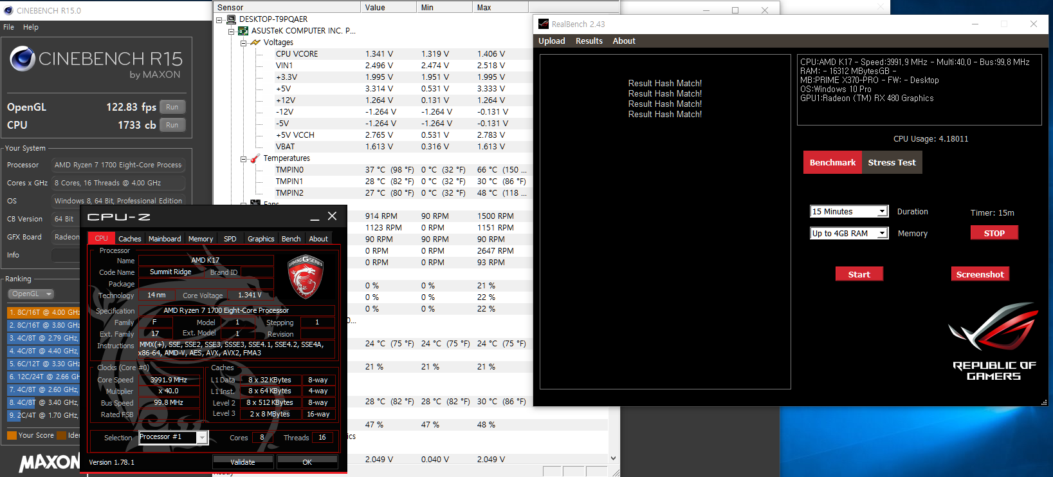Open the Processor #1 selection dropdown
The width and height of the screenshot is (1053, 477).
pyautogui.click(x=202, y=438)
